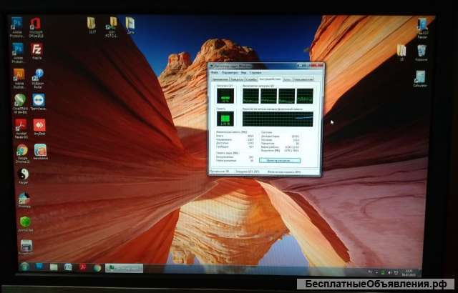Open Windows Explorer from the taskbar
Image resolution: width=458 pixels, height=293 pixels.
point(54,267)
